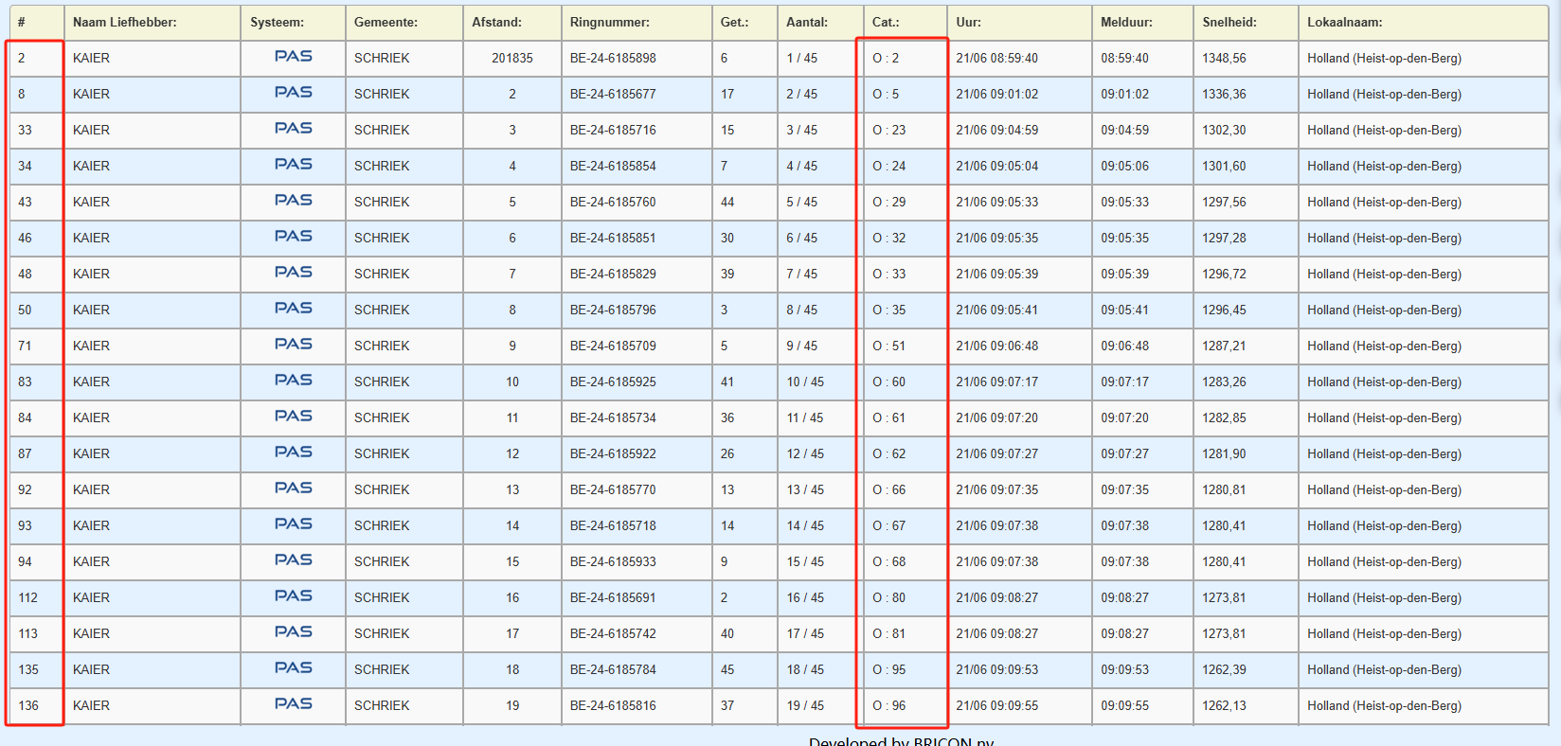
Task: Click PAS system logo for ring BE-24-6185716
Action: pyautogui.click(x=293, y=129)
